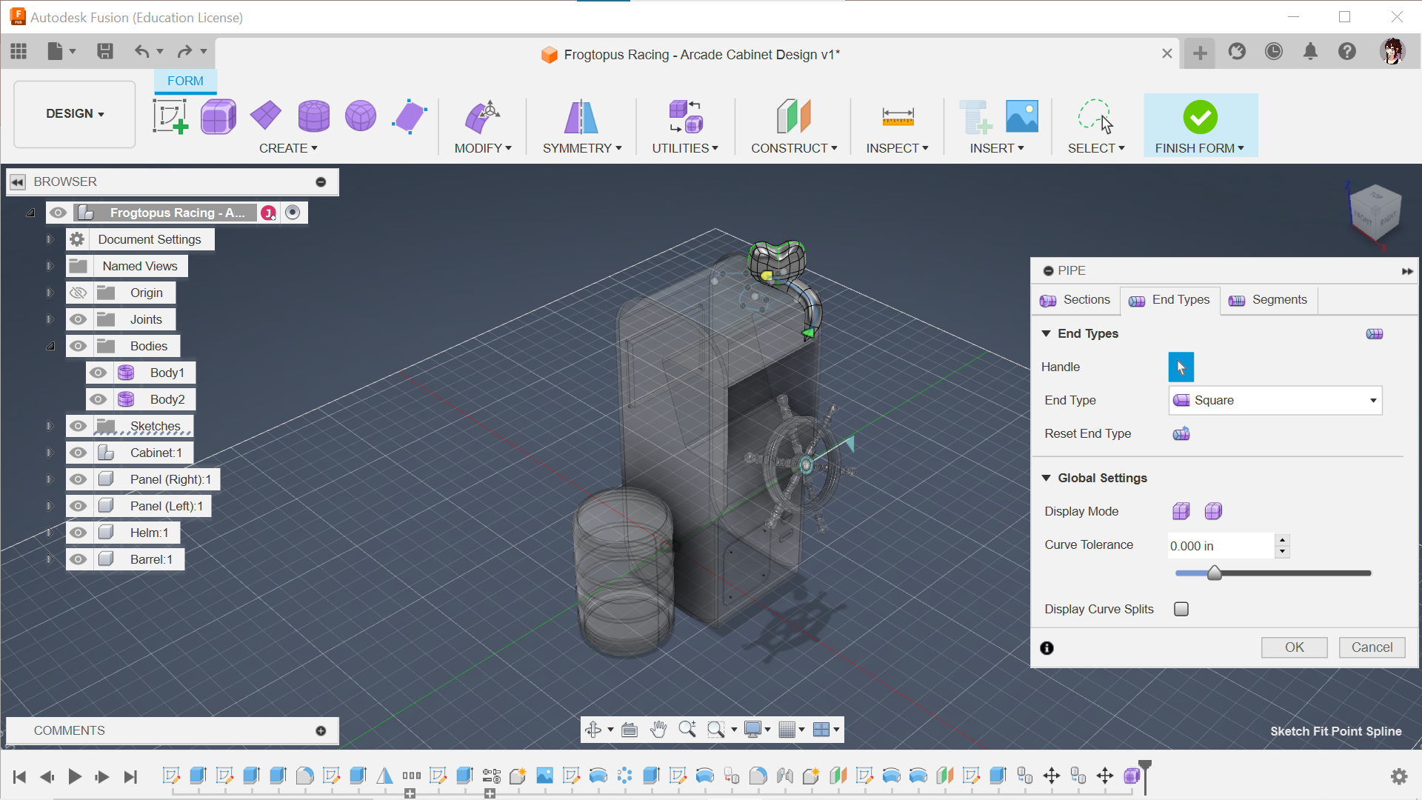Open the CREATE menu

tap(288, 148)
